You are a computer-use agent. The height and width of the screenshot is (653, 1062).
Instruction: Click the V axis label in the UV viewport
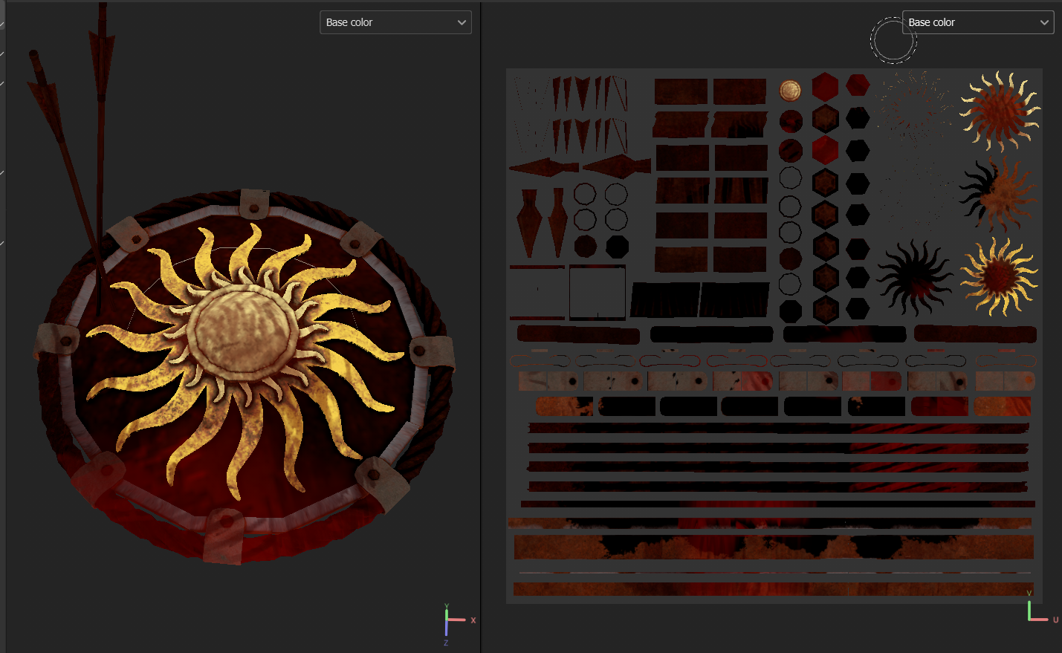click(1030, 593)
